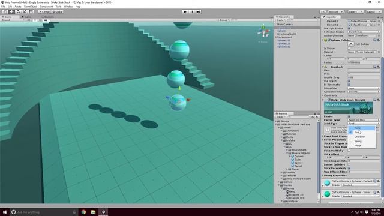The image size is (384, 216).
Task: Click the Unity taskbar icon
Action: coord(103,212)
